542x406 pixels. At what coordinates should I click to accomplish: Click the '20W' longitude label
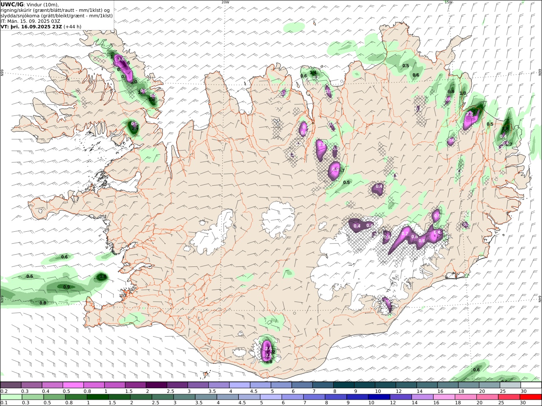click(x=225, y=2)
